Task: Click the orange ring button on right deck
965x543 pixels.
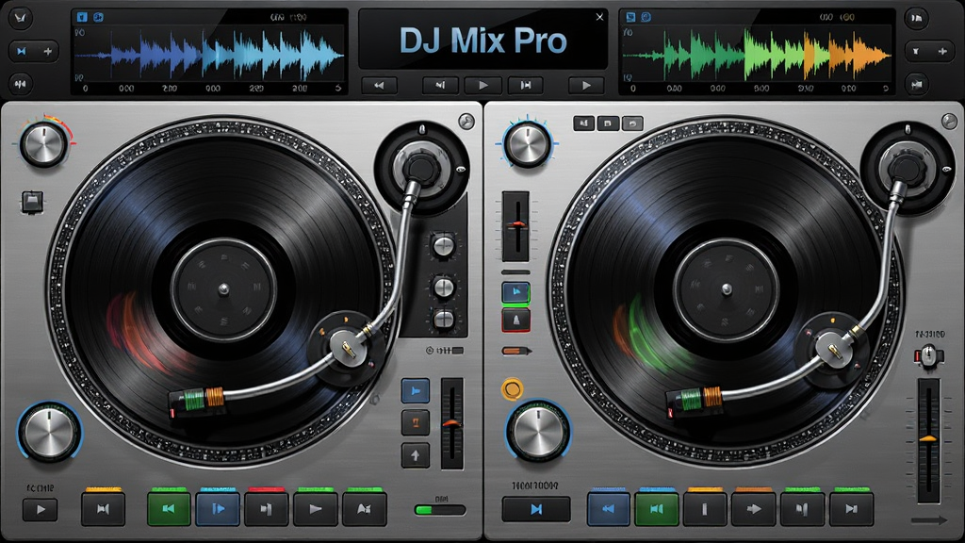Action: click(x=512, y=389)
